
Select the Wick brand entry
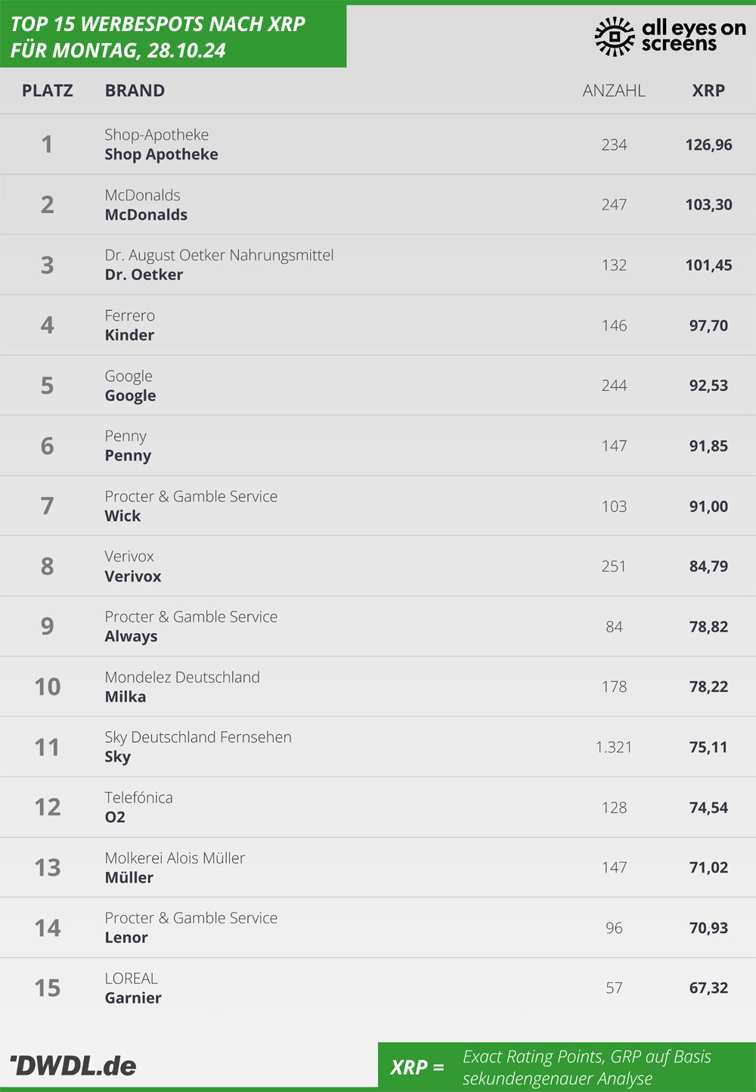(122, 516)
